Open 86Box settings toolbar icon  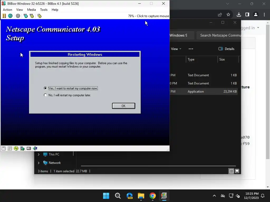click(39, 16)
